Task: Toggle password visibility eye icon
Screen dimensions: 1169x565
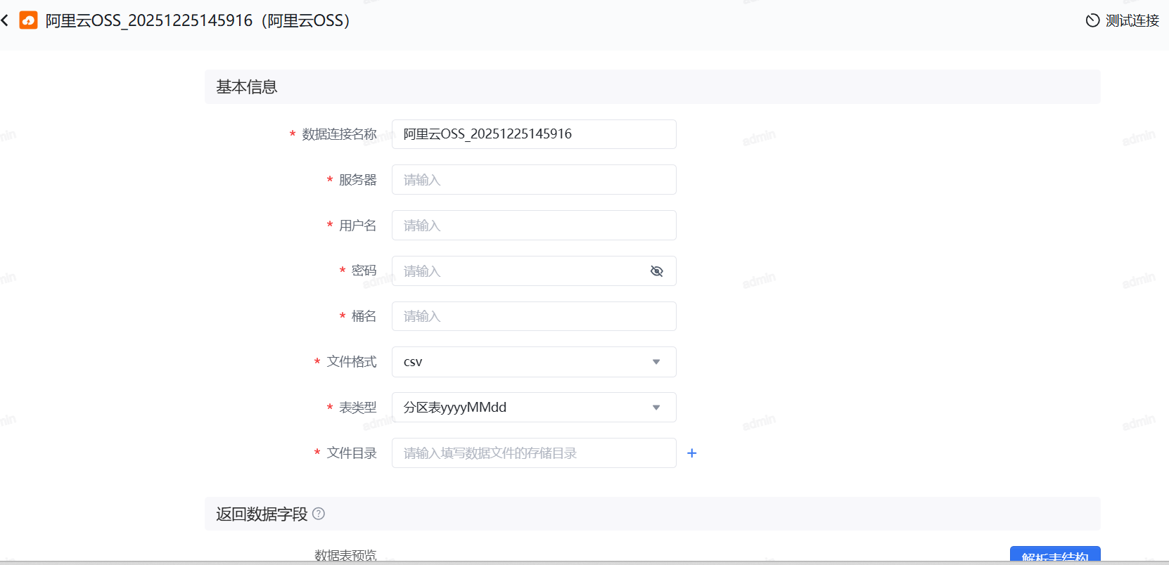Action: pos(657,271)
